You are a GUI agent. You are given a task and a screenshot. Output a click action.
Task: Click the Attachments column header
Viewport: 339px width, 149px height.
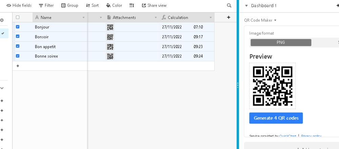(132, 18)
